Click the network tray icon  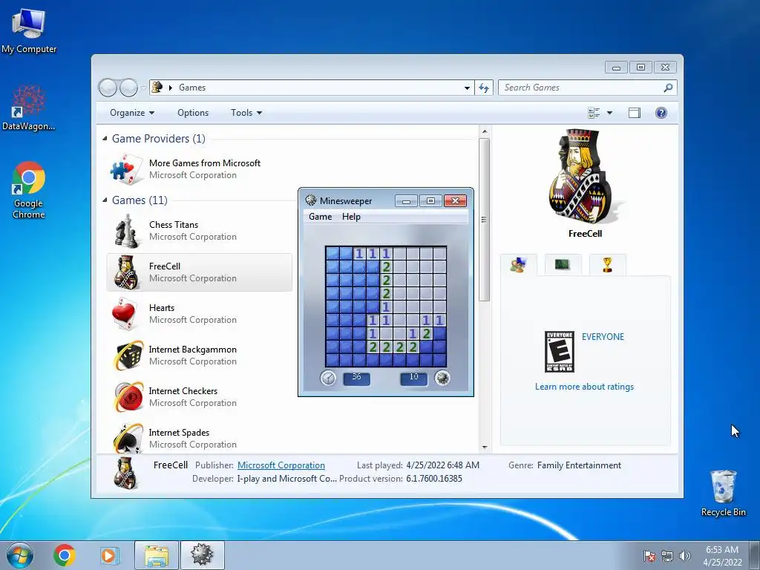click(667, 556)
